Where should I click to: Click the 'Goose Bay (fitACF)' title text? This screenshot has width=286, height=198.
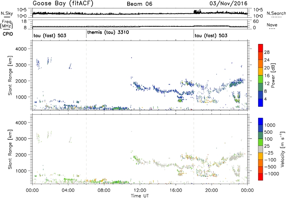click(x=63, y=4)
